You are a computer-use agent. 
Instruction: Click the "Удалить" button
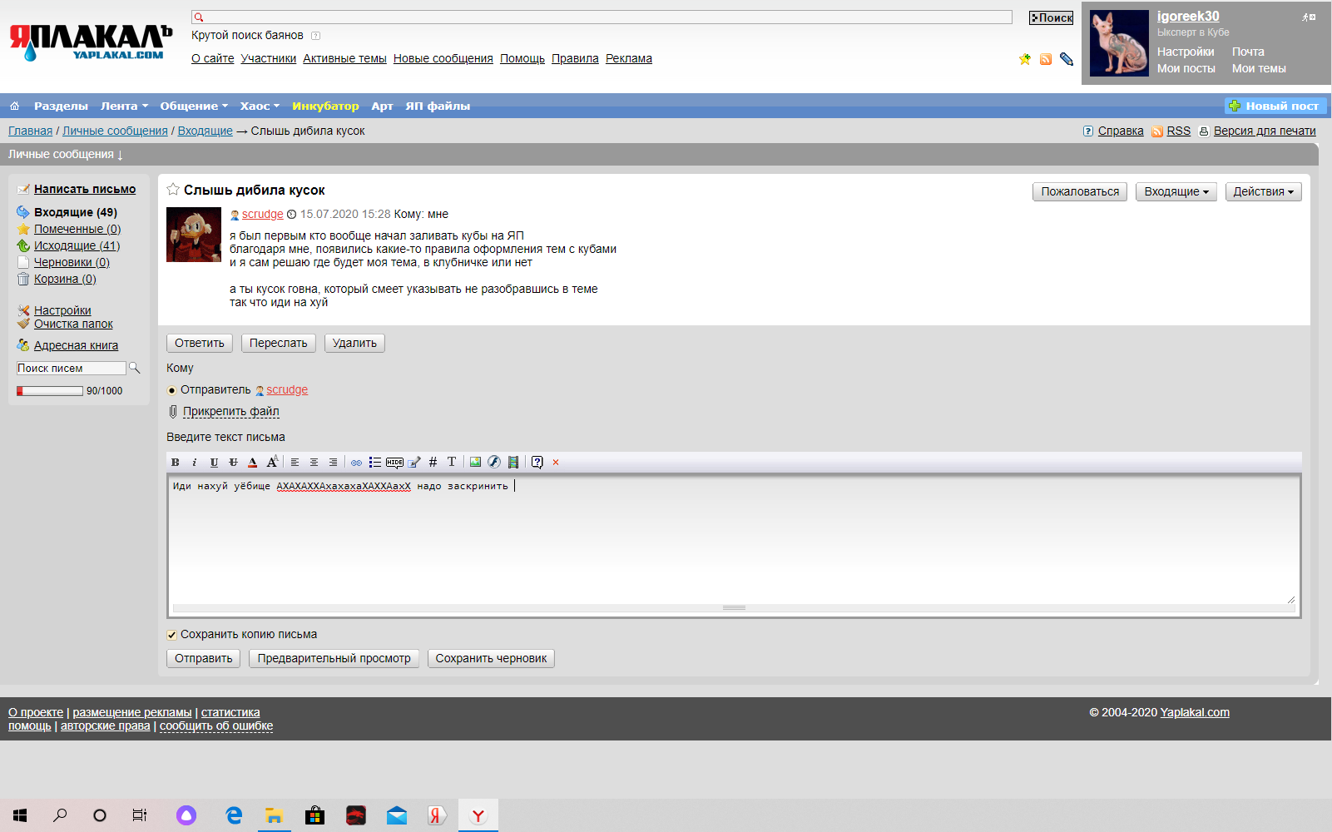point(354,343)
